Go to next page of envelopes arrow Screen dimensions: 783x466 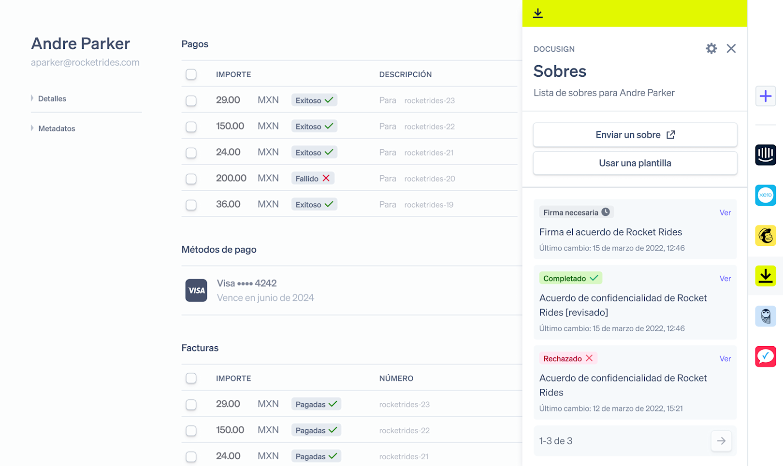[x=721, y=441]
